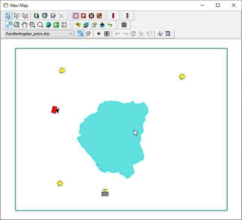Click the magnifier with rectangle zoom icon
The height and width of the screenshot is (220, 242).
(x=32, y=25)
